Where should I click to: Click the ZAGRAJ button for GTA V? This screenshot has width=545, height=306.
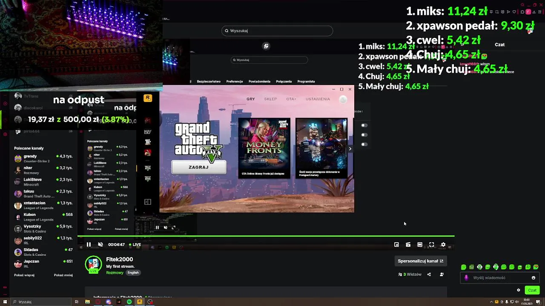click(x=199, y=167)
